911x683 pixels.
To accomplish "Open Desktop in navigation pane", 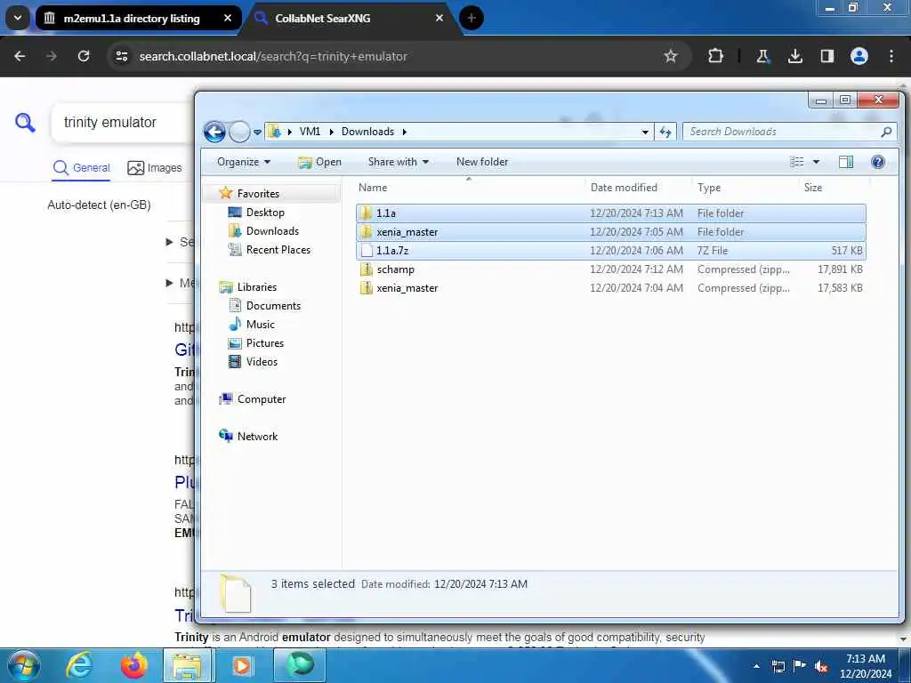I will pos(265,213).
